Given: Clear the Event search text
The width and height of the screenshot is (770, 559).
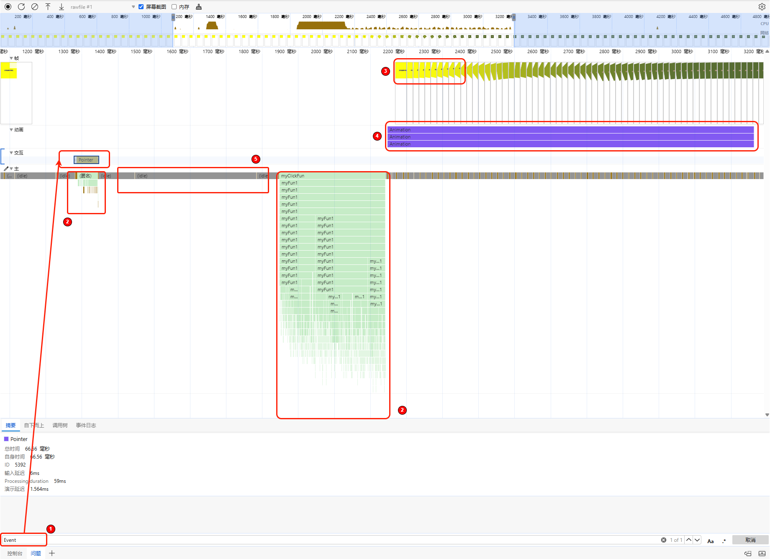Looking at the screenshot, I should click(664, 540).
